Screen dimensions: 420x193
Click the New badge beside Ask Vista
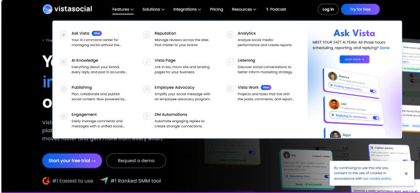point(97,34)
